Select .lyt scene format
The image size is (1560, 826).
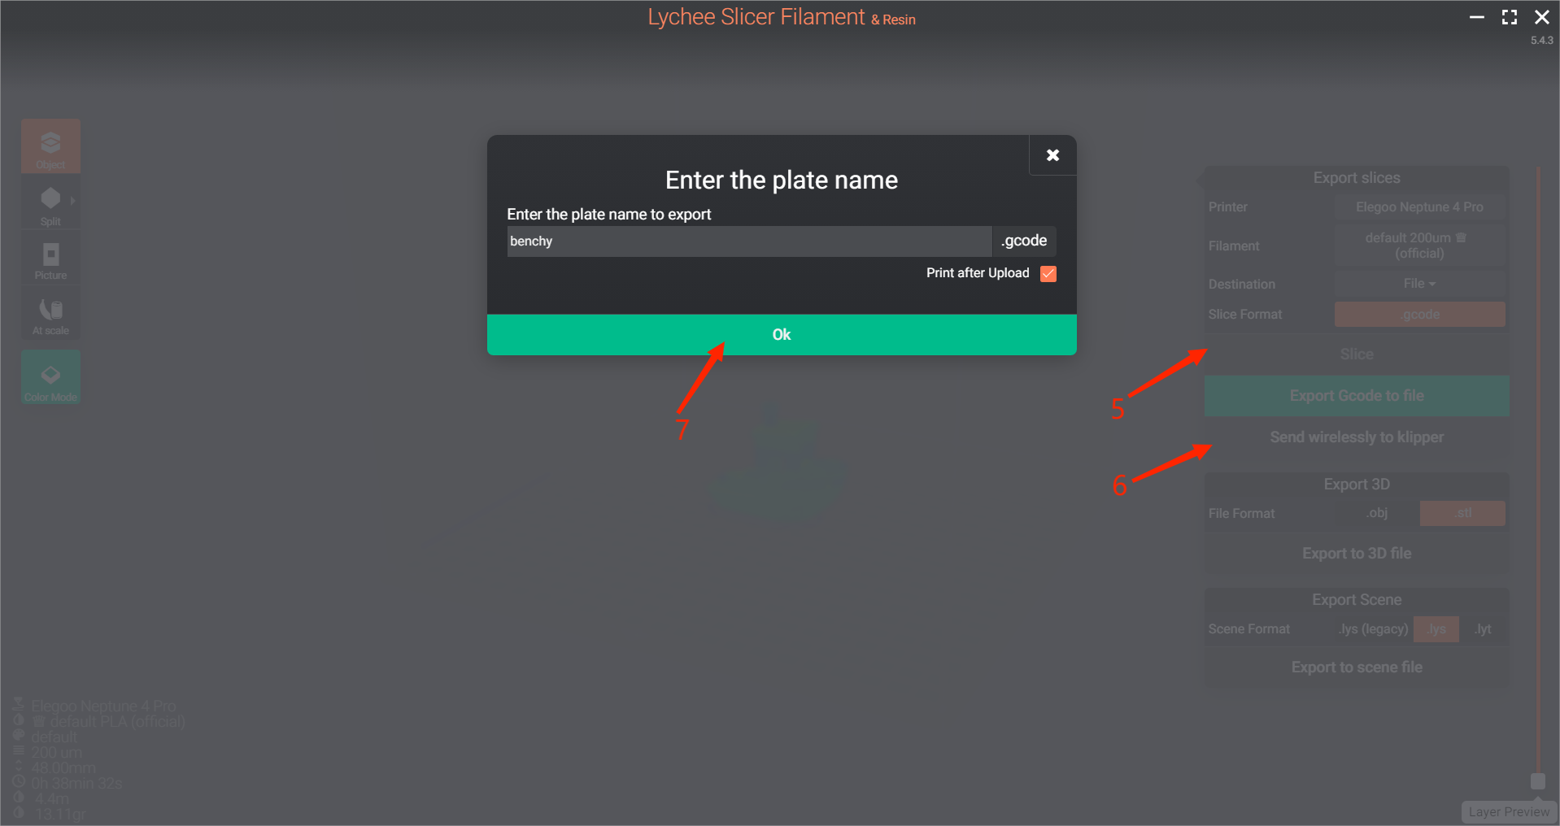coord(1483,629)
